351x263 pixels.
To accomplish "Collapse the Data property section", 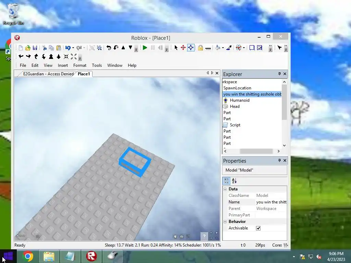I will 225,189.
